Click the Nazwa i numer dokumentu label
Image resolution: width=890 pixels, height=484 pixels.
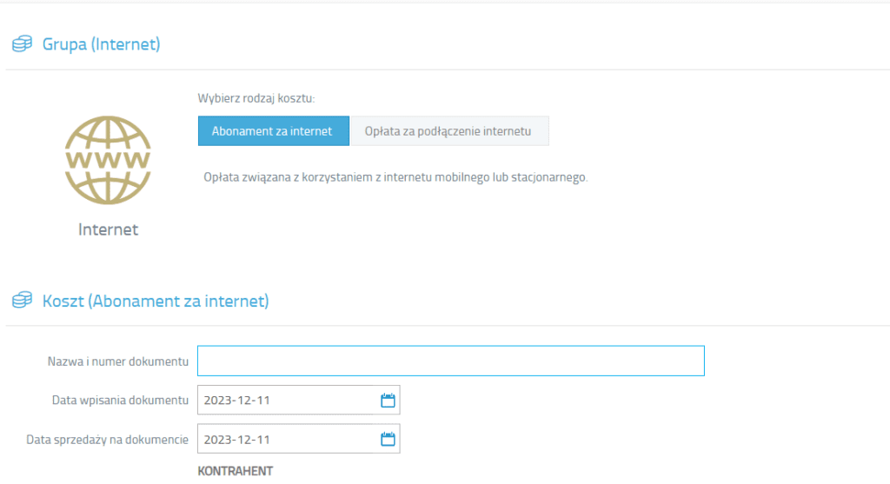[117, 361]
